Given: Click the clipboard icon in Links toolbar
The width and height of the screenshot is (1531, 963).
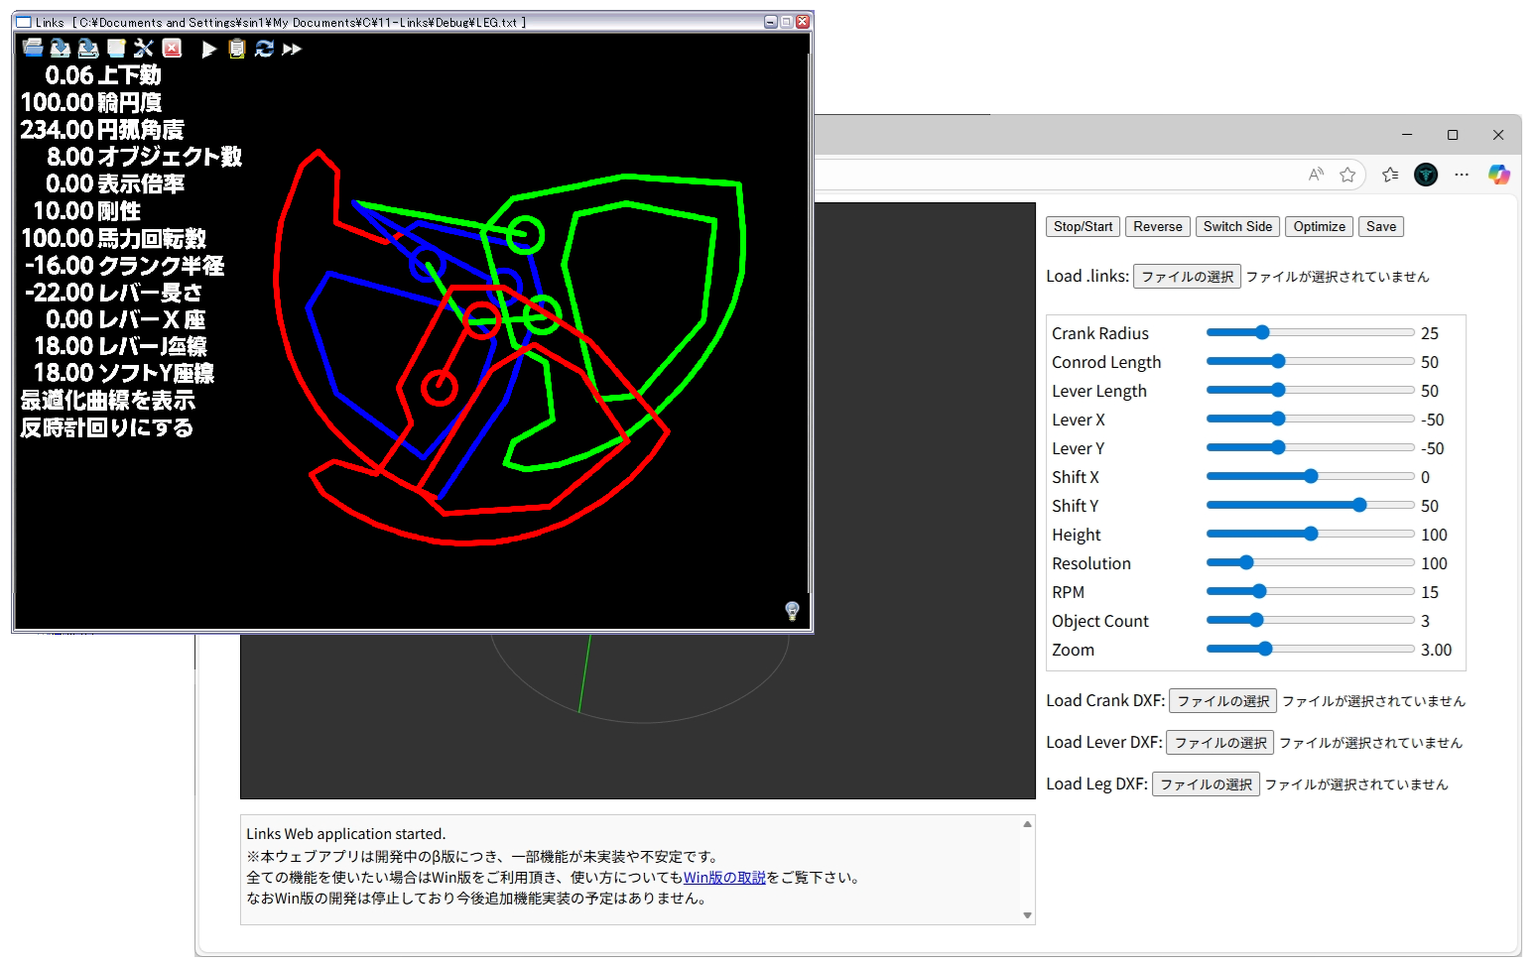Looking at the screenshot, I should [x=237, y=49].
